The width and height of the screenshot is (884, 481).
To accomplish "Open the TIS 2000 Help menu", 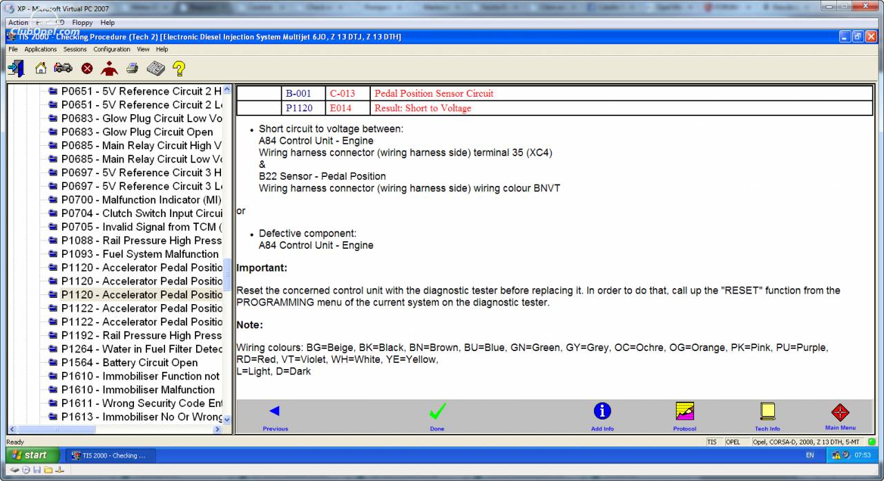I will (162, 49).
